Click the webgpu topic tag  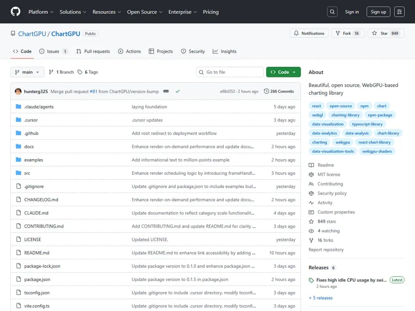point(342,142)
